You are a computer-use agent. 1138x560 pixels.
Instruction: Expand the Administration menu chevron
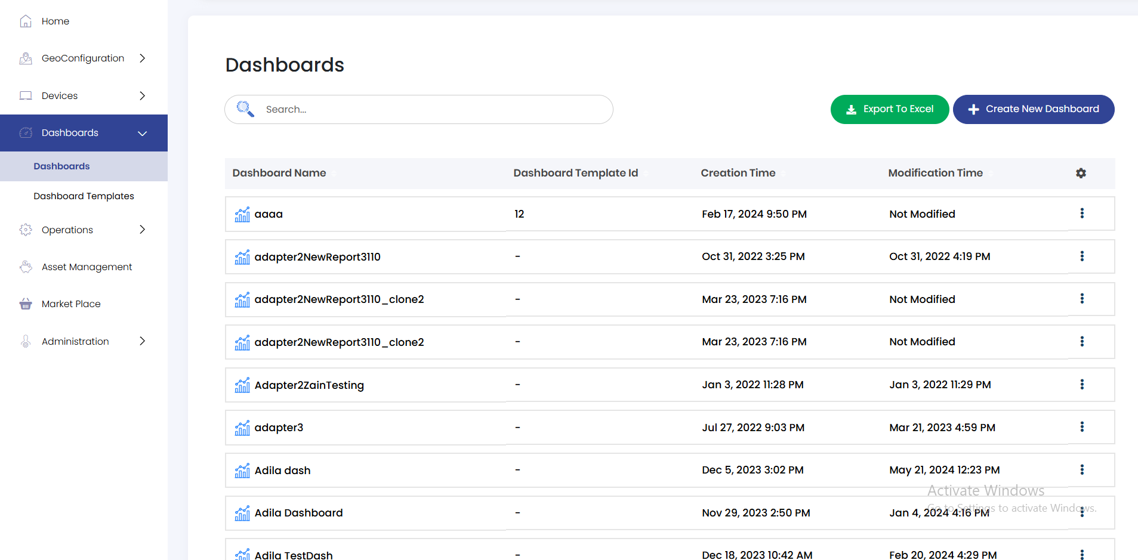[x=142, y=341]
